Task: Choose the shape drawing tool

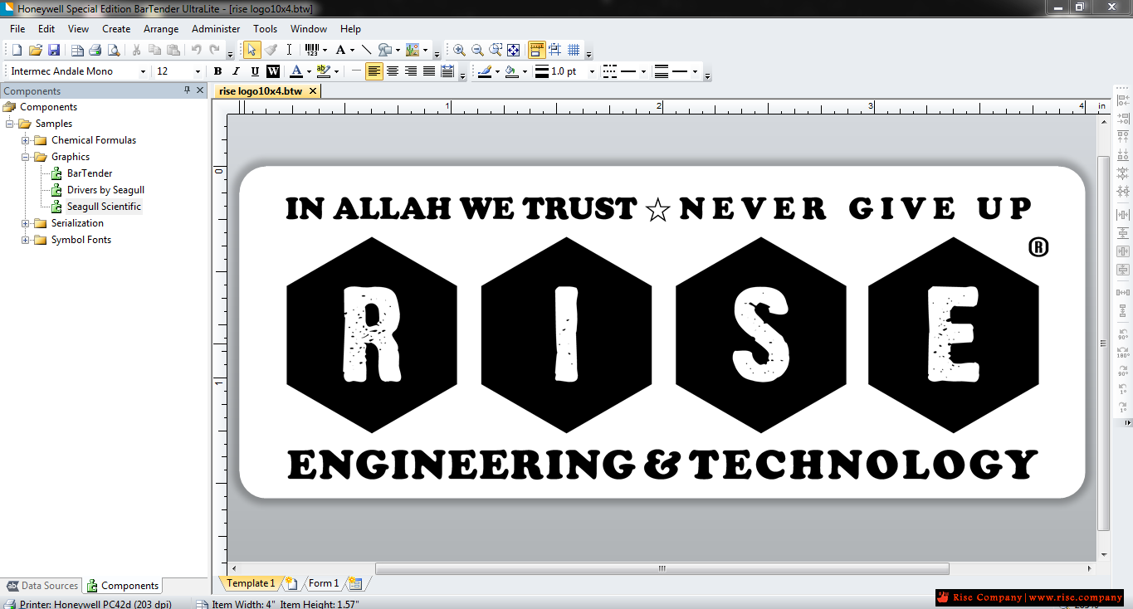Action: 384,51
